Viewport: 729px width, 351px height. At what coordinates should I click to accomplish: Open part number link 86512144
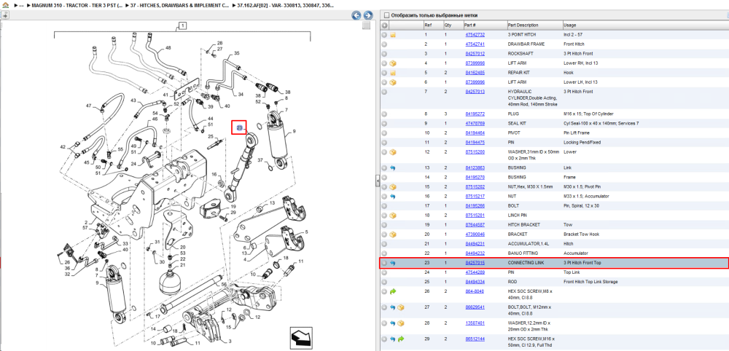click(475, 339)
